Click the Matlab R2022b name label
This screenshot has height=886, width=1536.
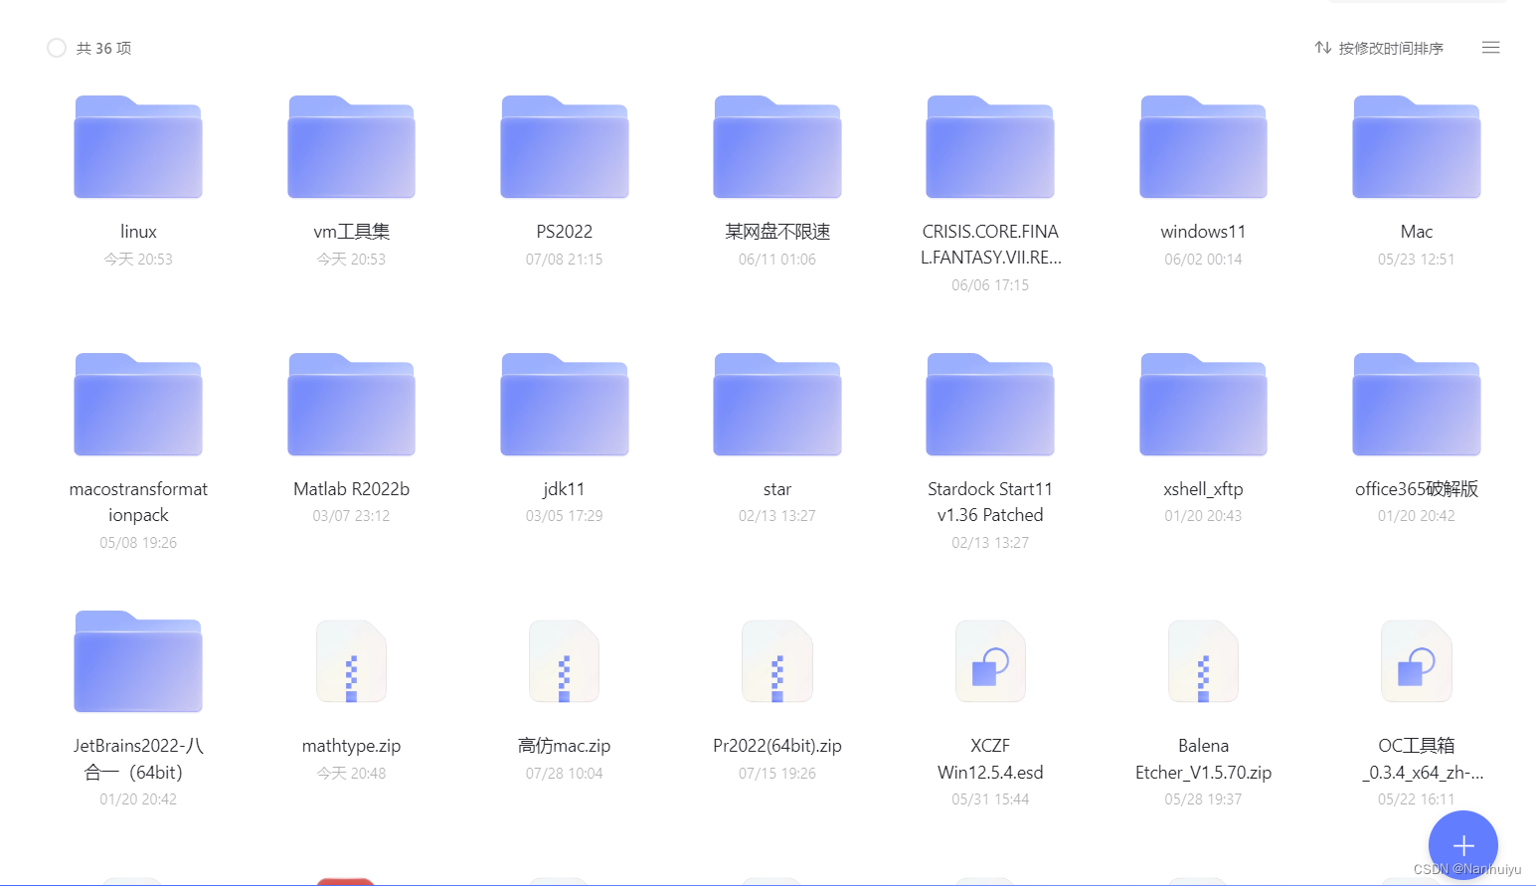click(351, 489)
